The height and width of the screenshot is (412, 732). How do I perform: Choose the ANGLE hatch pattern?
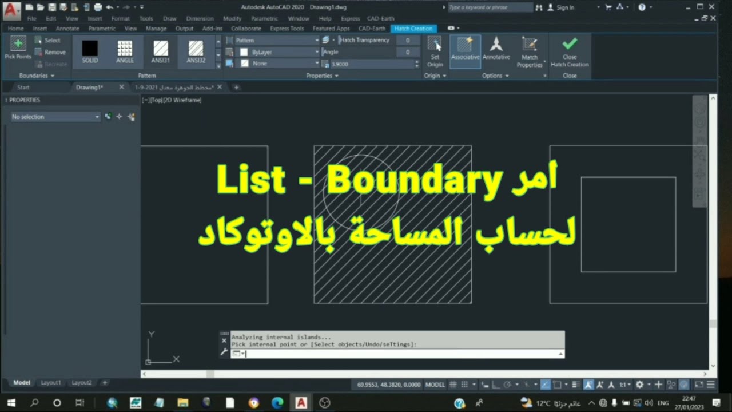[x=125, y=51]
